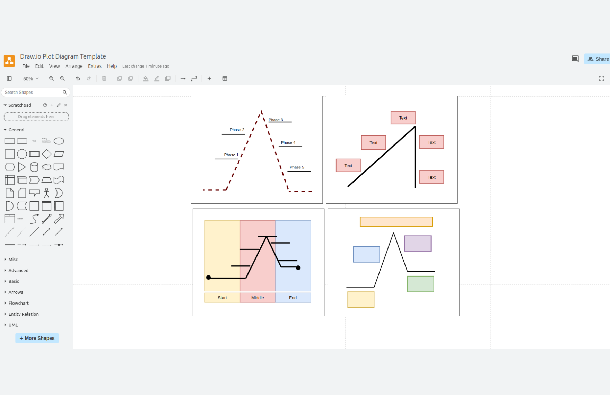
Task: Toggle fullscreen mode icon
Action: click(601, 79)
